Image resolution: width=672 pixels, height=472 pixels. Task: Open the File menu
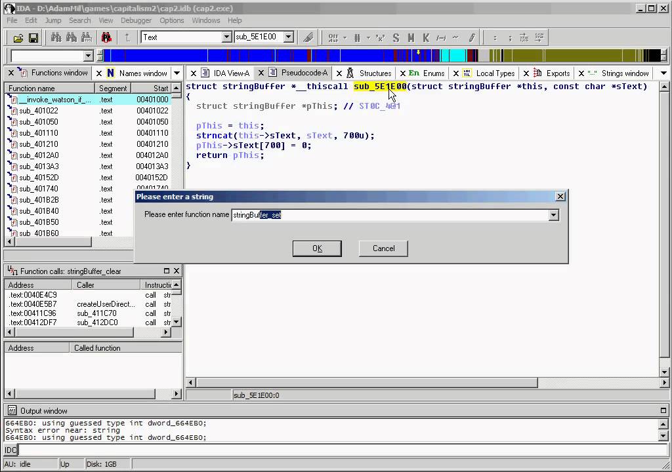click(12, 20)
